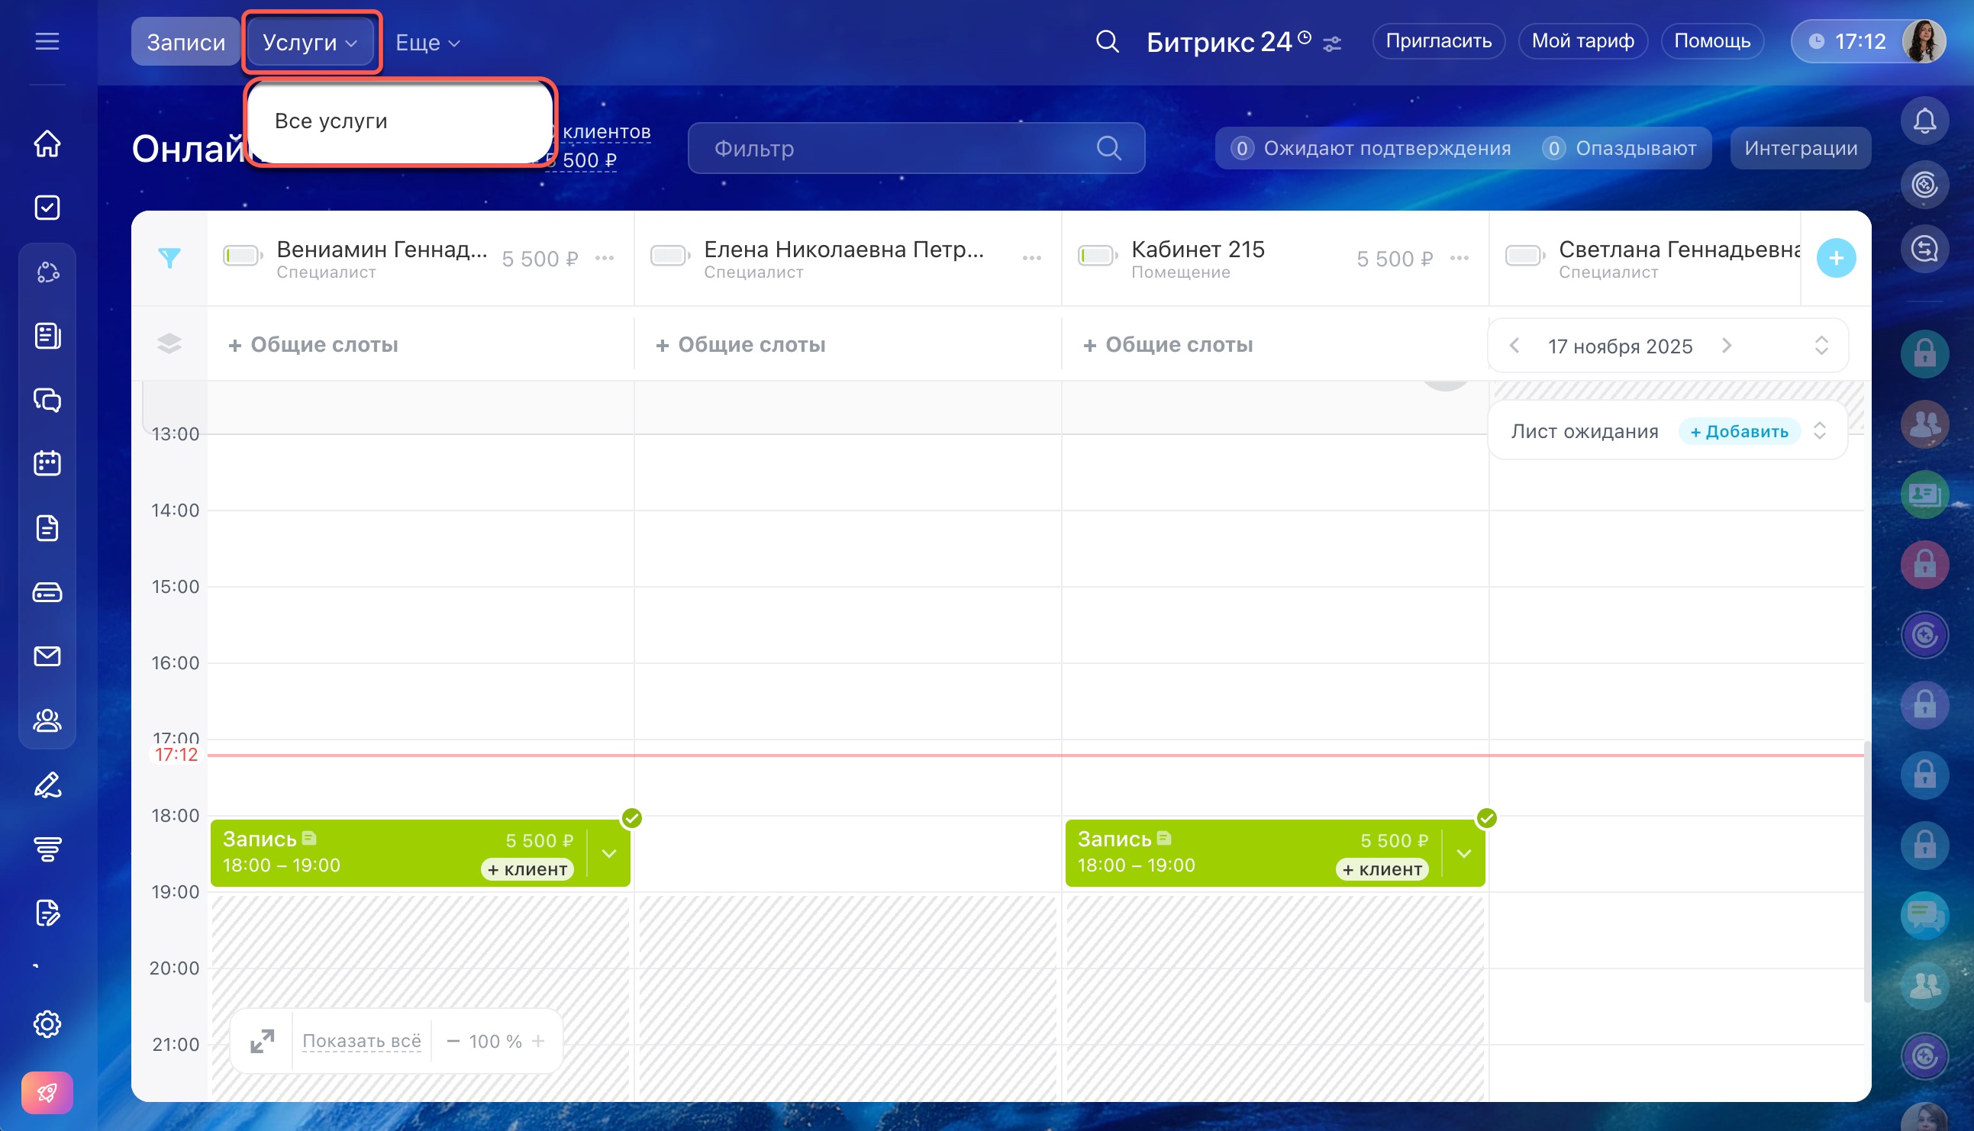Click the magnifier search icon near Битрикс 24
This screenshot has height=1131, width=1974.
(x=1107, y=41)
